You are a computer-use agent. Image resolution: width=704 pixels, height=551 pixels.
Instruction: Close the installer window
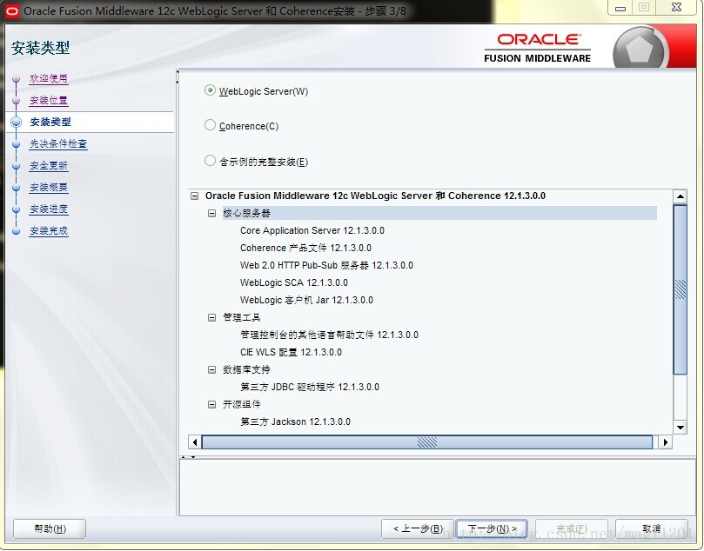pos(677,8)
